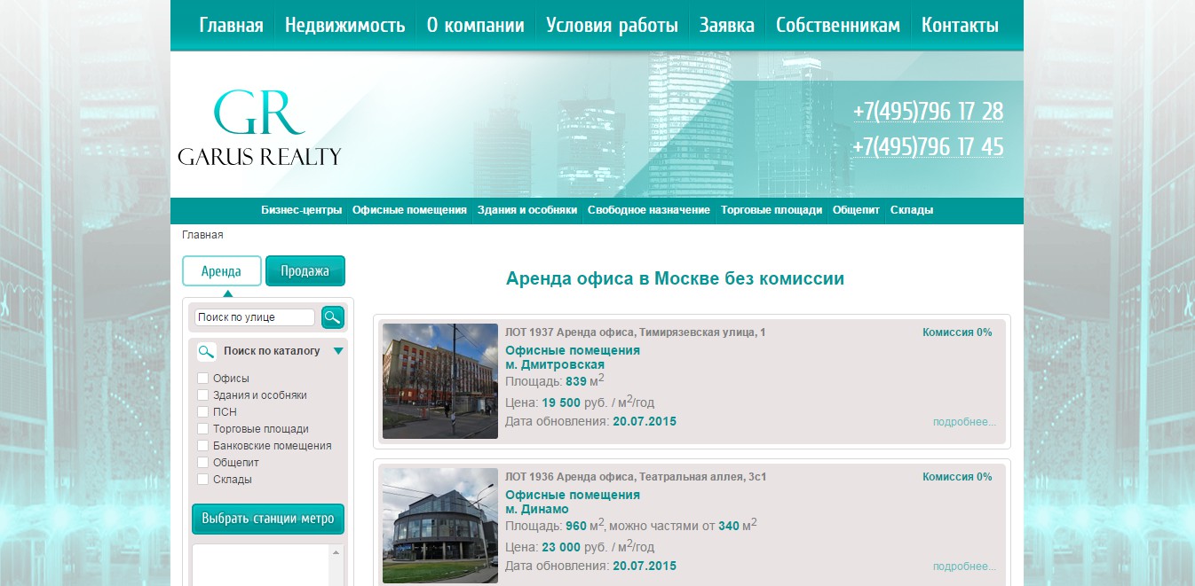This screenshot has width=1195, height=586.
Task: Open the Условия работы menu item
Action: click(x=612, y=26)
